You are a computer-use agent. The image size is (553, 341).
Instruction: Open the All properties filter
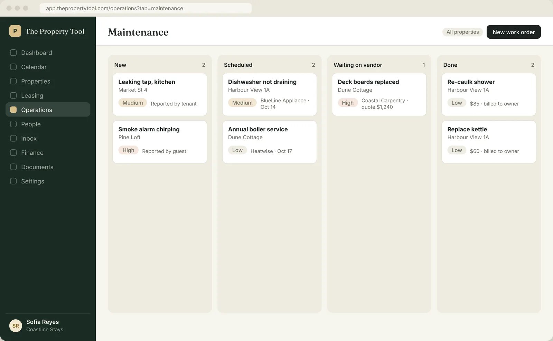[x=462, y=32]
